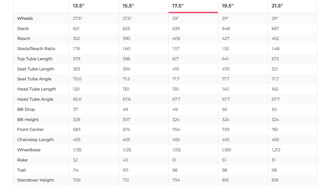Click the BB Drop row label
The image size is (331, 186).
[x=26, y=109]
